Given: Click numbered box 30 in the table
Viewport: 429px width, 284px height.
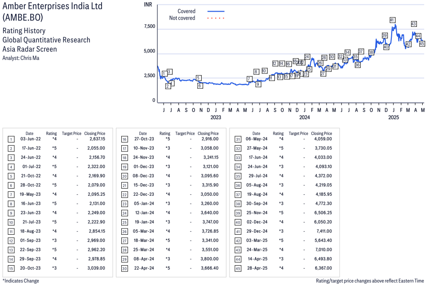Looking at the screenshot, I should click(124, 268).
